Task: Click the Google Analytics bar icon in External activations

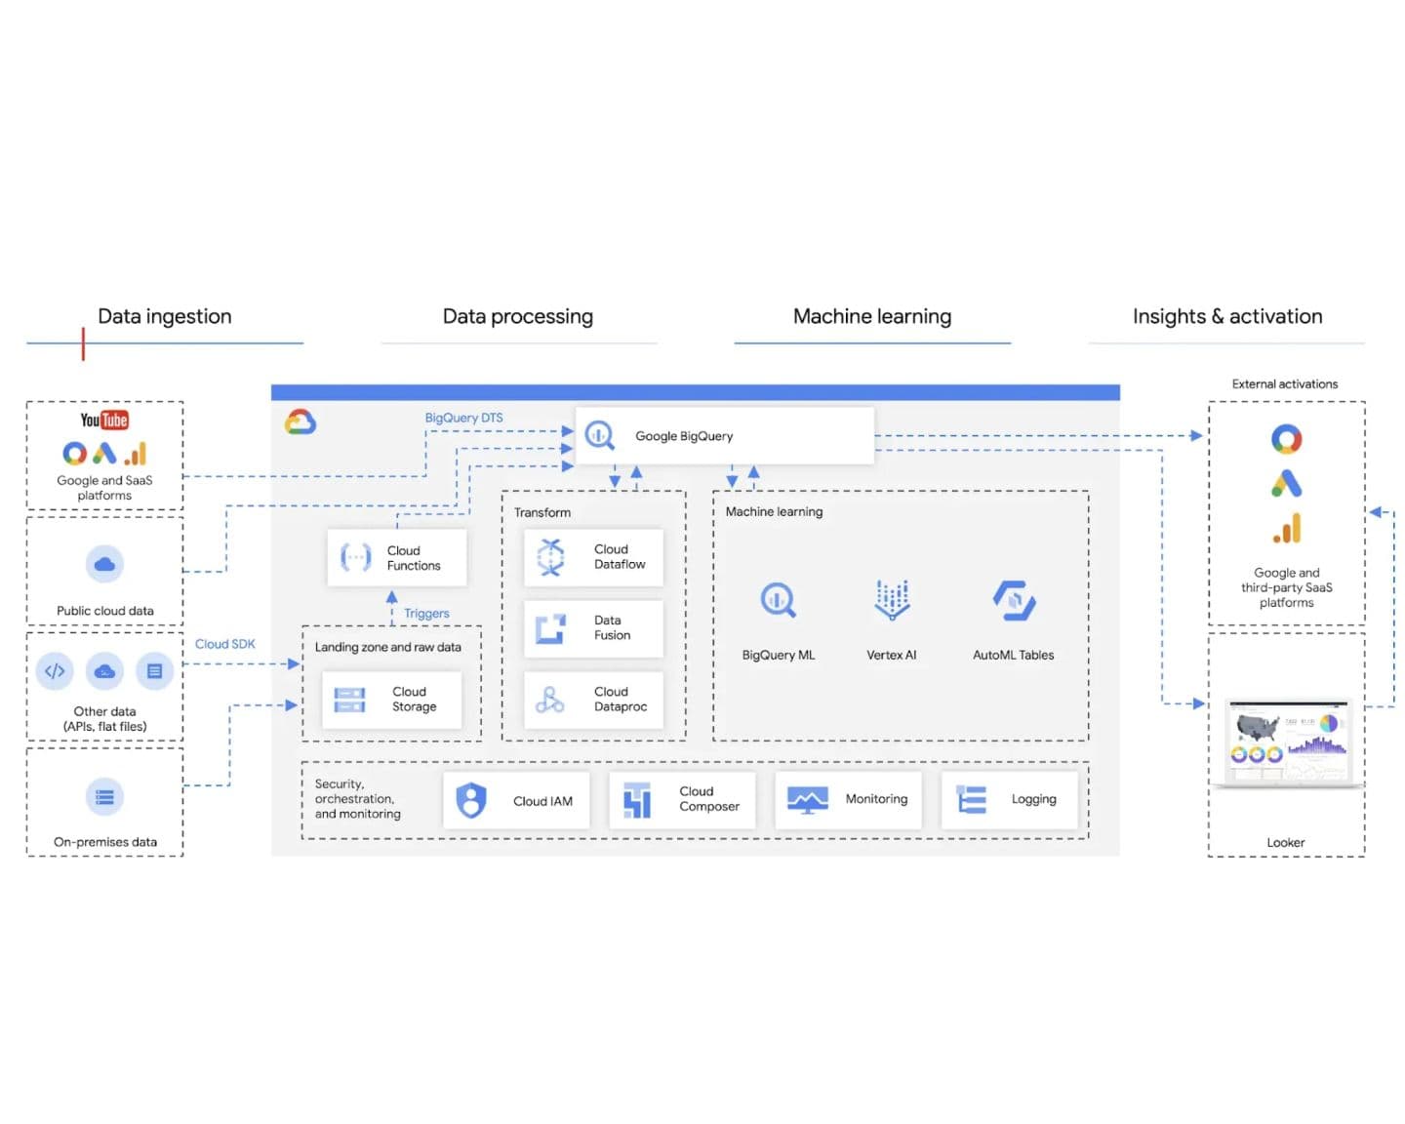Action: [1287, 528]
